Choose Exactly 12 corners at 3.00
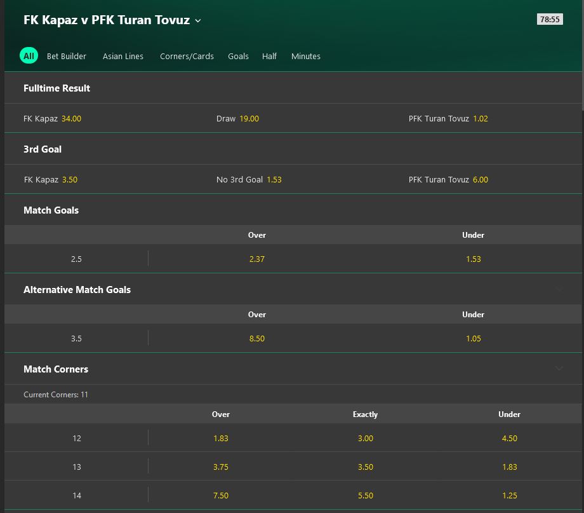 [x=366, y=439]
